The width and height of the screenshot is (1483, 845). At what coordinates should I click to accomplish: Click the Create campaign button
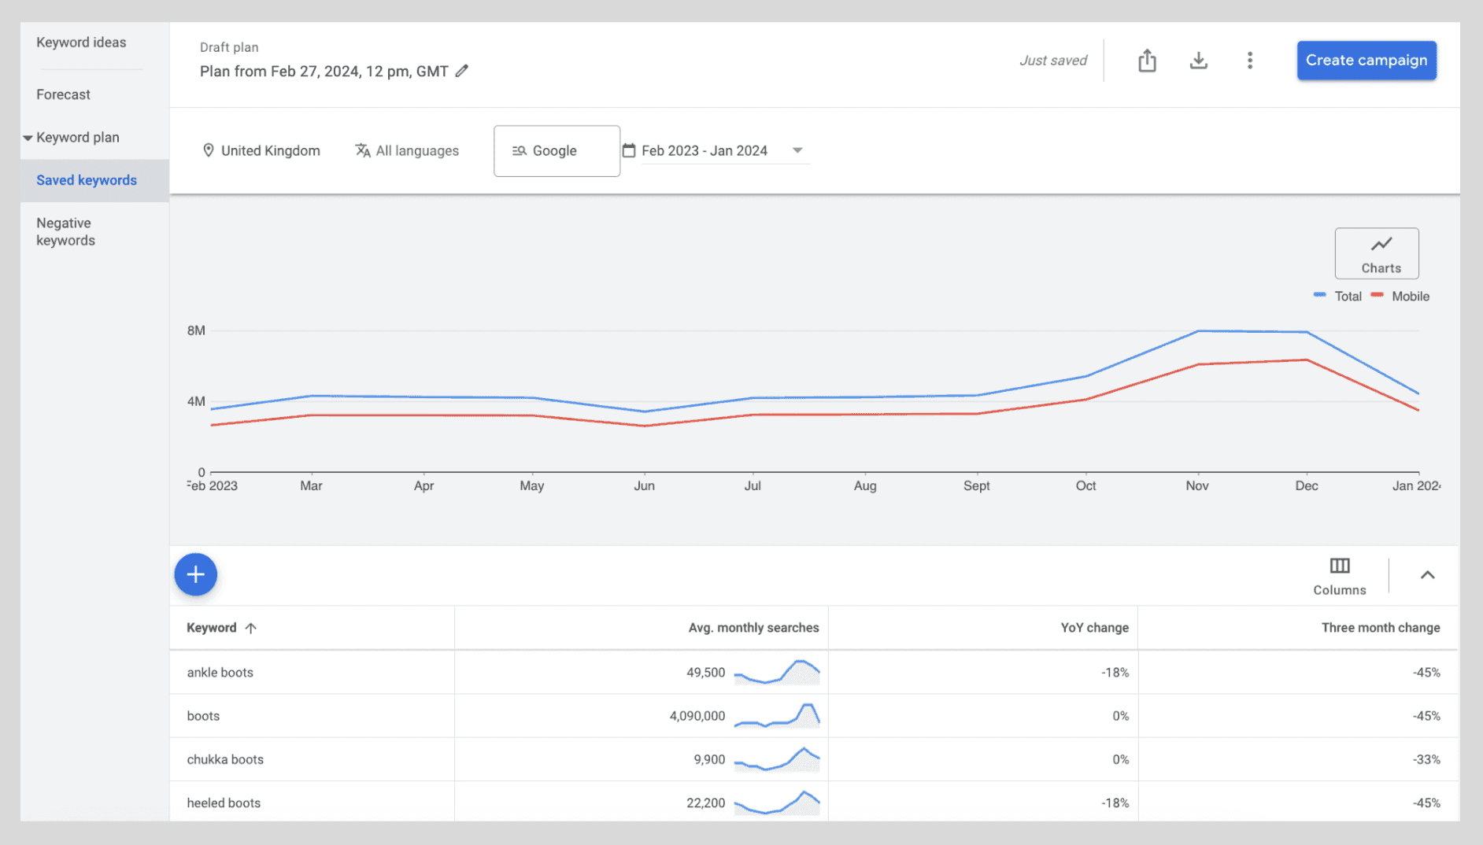(x=1366, y=61)
